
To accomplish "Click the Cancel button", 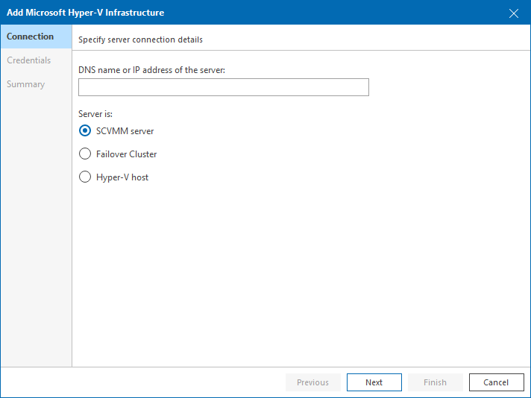I will coord(497,382).
